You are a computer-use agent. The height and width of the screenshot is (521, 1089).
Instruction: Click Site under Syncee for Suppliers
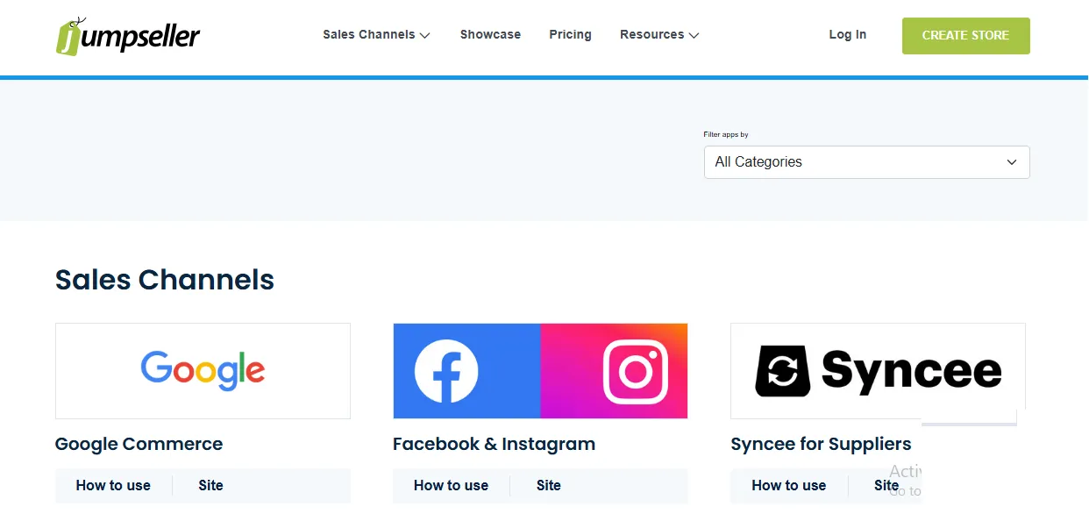click(886, 486)
